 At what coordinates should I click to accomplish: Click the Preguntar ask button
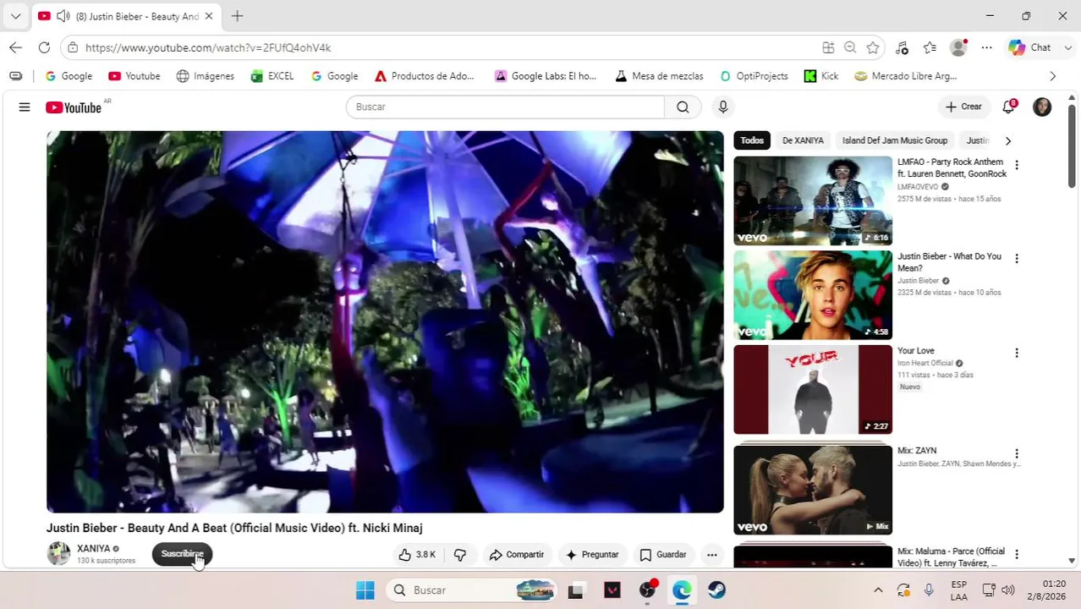[x=592, y=555]
